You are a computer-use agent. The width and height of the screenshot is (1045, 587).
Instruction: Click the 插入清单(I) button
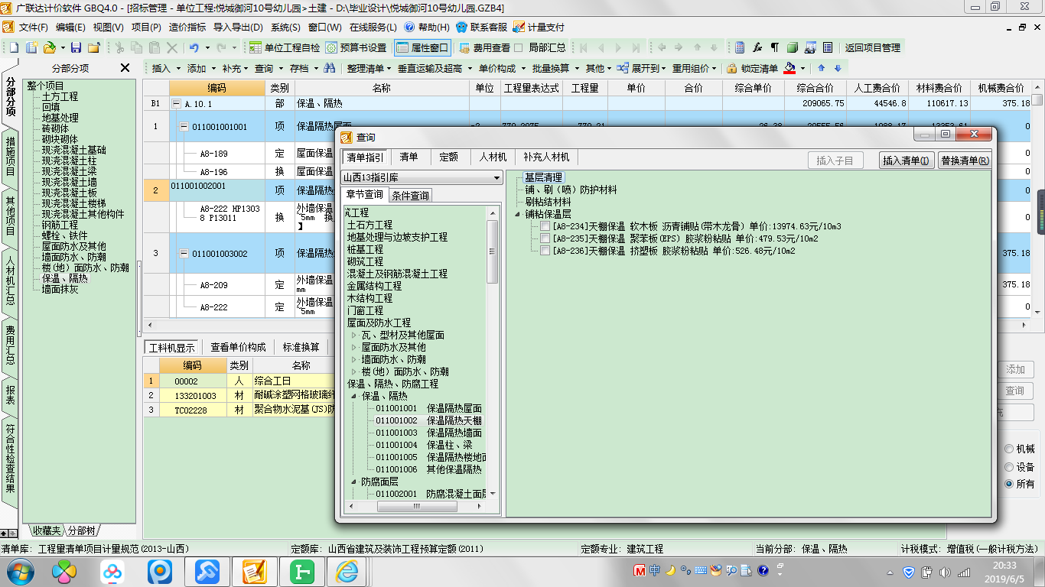tap(906, 161)
